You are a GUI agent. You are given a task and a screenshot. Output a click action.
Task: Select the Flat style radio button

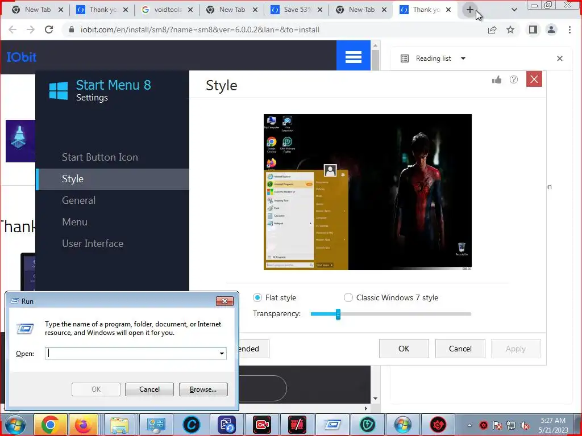click(257, 297)
